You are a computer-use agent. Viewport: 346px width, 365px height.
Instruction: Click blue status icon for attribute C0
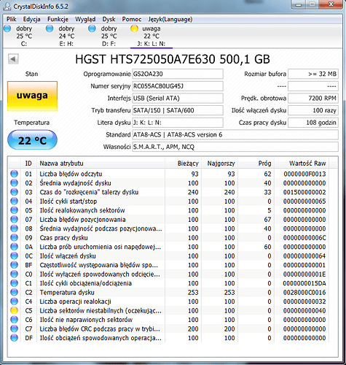[14, 274]
